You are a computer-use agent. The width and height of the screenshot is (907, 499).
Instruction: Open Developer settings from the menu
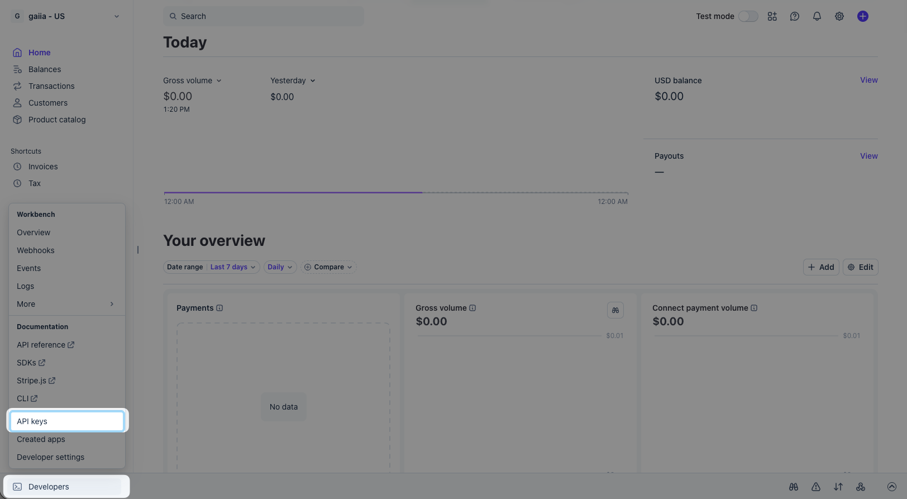66,457
